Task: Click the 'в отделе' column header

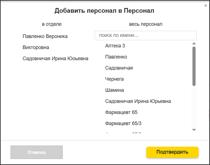Action: tap(52, 24)
